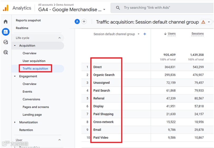Sort the table by Users column

pyautogui.click(x=171, y=34)
